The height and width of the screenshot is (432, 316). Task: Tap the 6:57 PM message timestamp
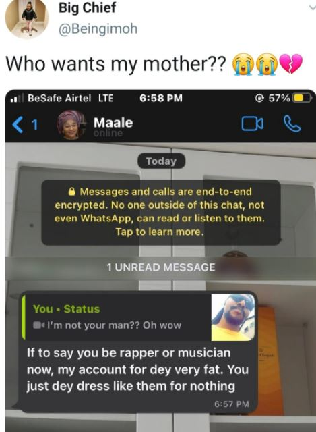[232, 404]
